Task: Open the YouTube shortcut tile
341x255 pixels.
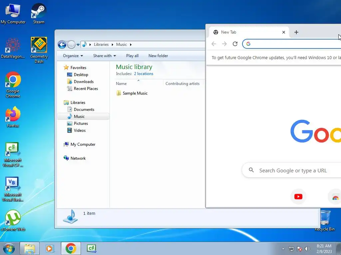Action: point(298,197)
